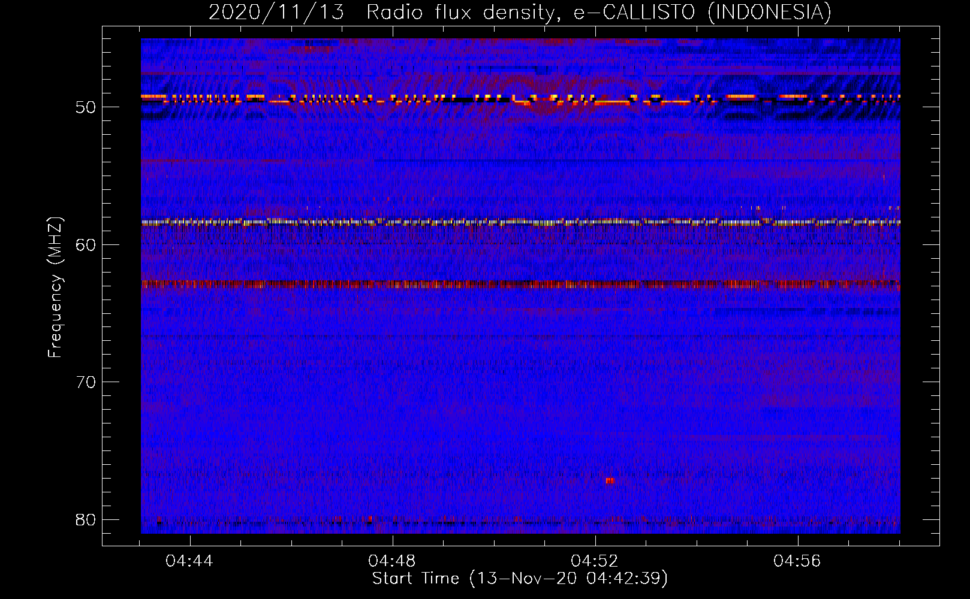The height and width of the screenshot is (599, 970).
Task: Select the 'Frequency (MHZ)' axis label
Action: 55,288
